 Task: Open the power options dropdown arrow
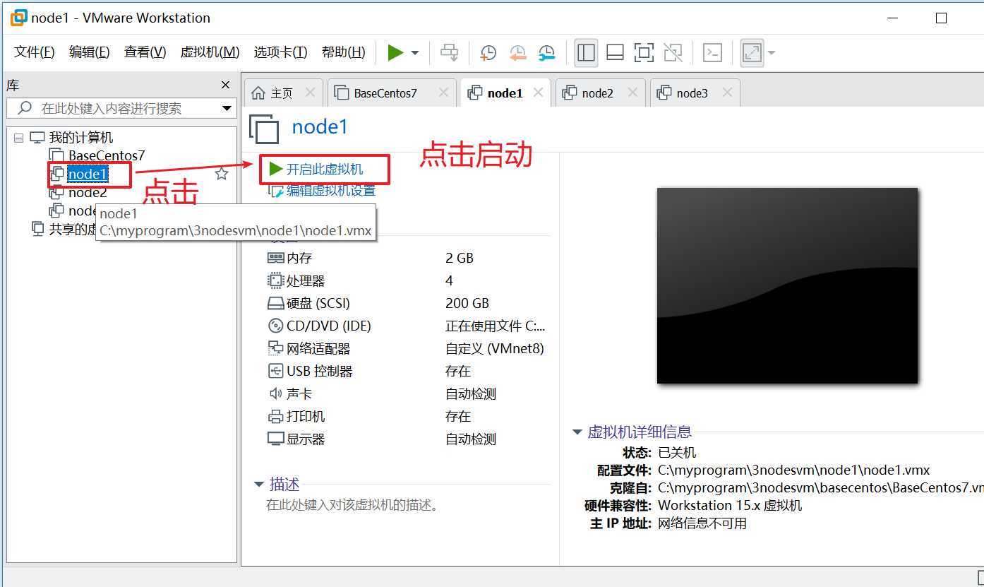[x=415, y=53]
